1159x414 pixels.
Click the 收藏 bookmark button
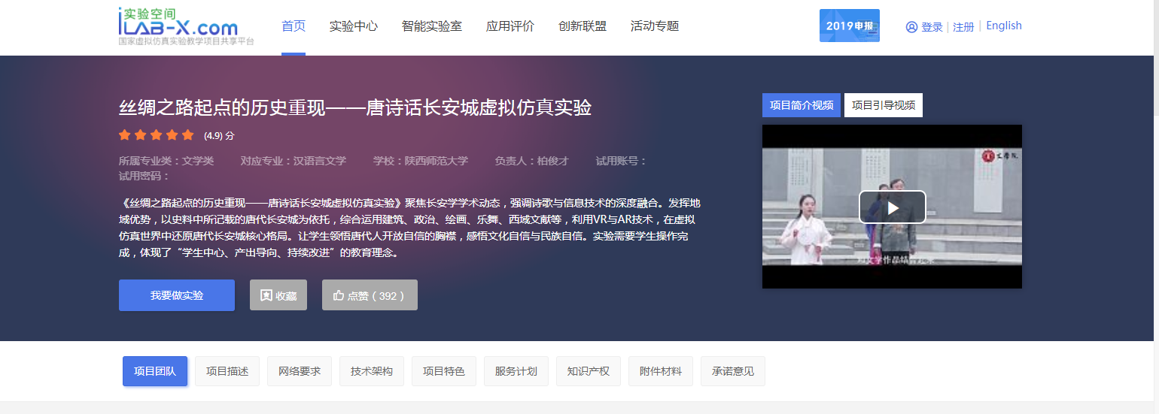pos(278,295)
